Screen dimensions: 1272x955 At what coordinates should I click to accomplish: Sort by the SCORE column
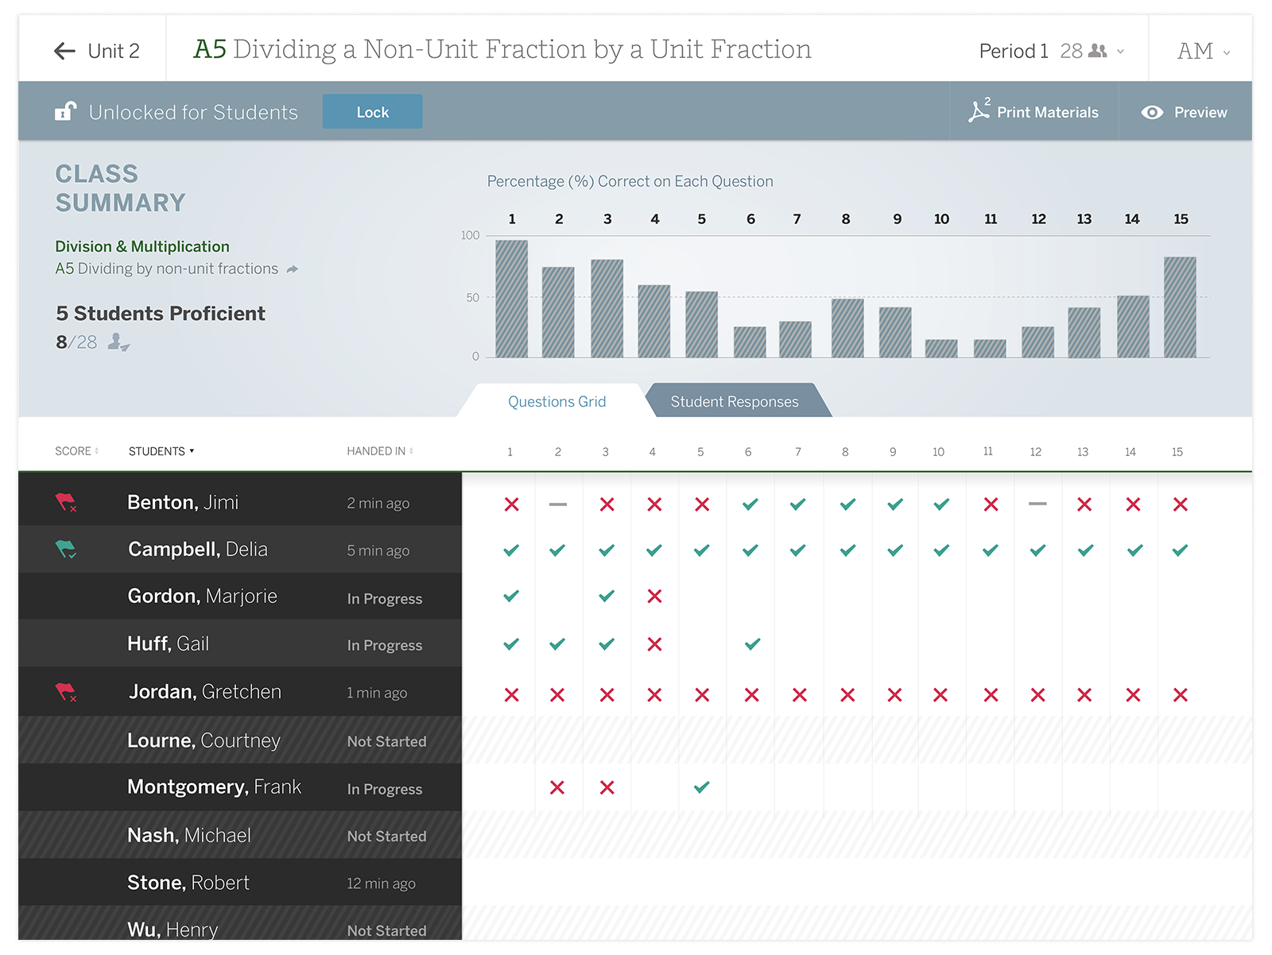pyautogui.click(x=76, y=451)
